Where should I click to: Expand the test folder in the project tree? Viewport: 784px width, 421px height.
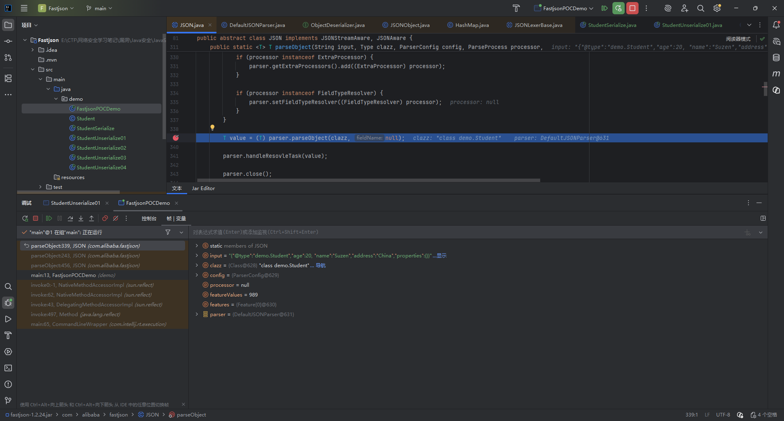[40, 187]
